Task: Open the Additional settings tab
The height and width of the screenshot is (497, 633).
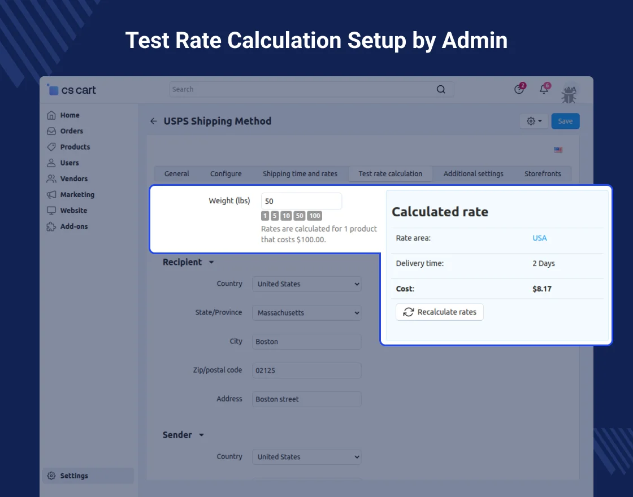Action: click(x=473, y=174)
